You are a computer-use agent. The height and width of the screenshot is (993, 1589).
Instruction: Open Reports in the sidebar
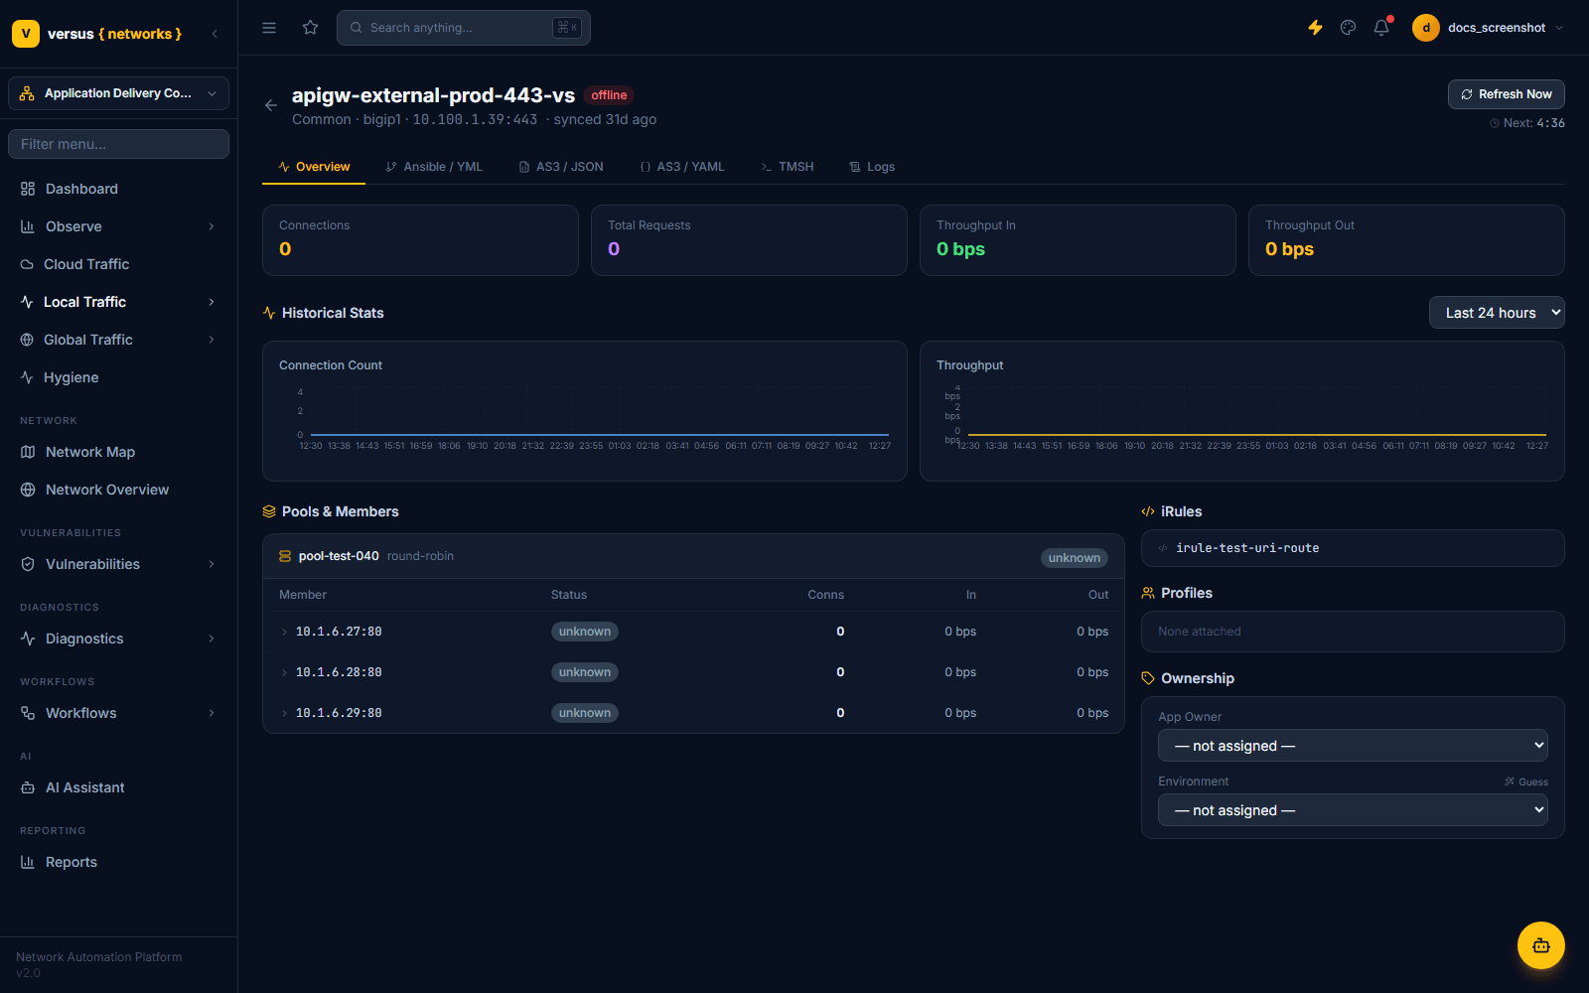point(119,862)
